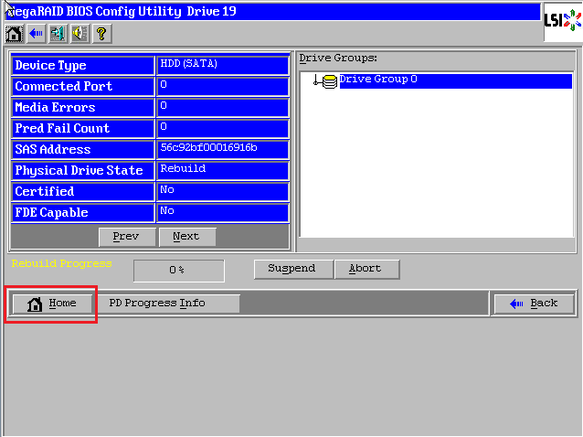Click the SAS Address value field

(223, 148)
